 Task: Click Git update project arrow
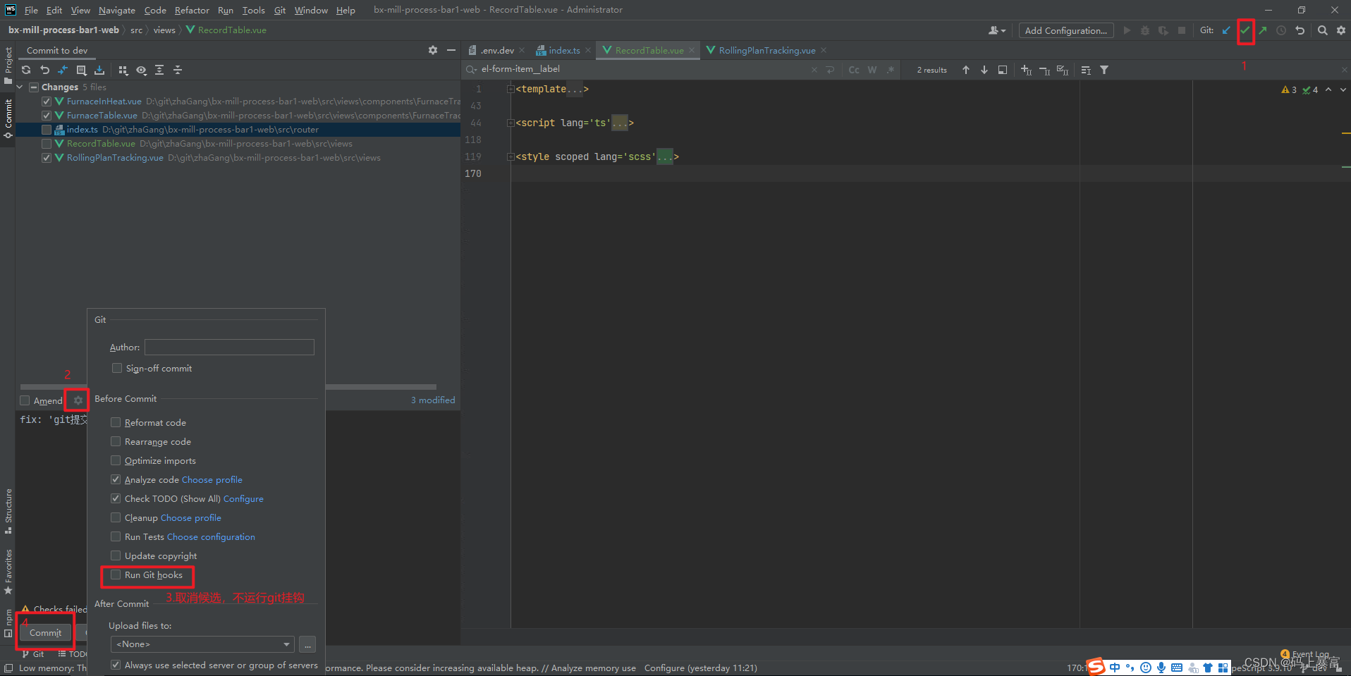[1226, 30]
